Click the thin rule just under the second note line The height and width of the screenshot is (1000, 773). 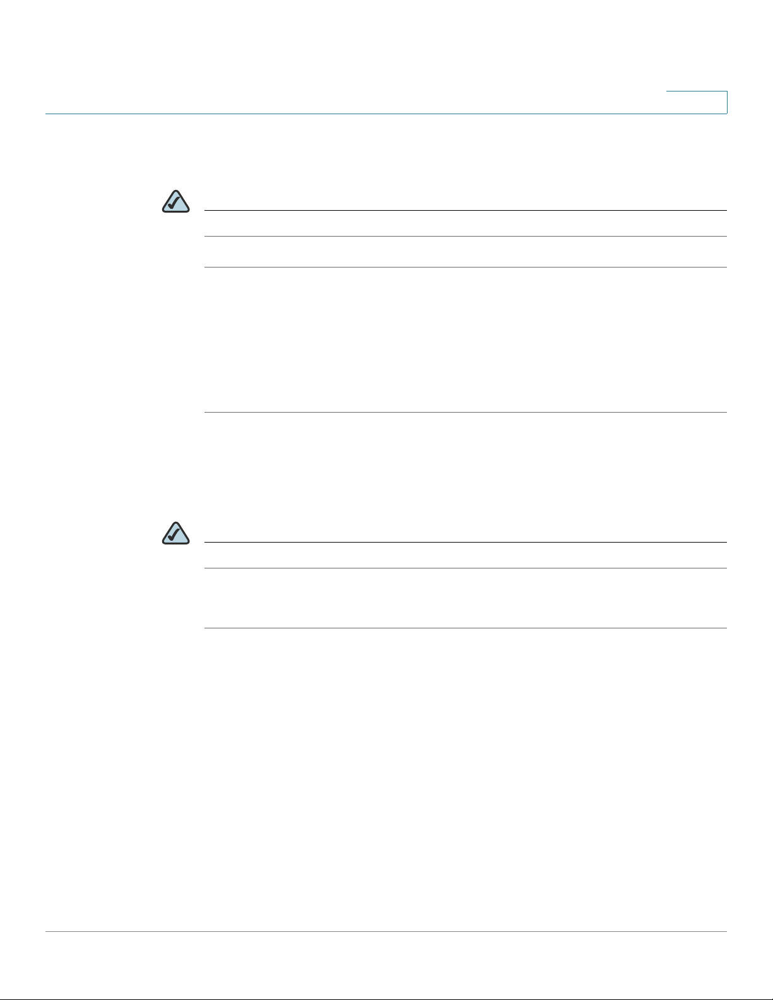[x=466, y=568]
